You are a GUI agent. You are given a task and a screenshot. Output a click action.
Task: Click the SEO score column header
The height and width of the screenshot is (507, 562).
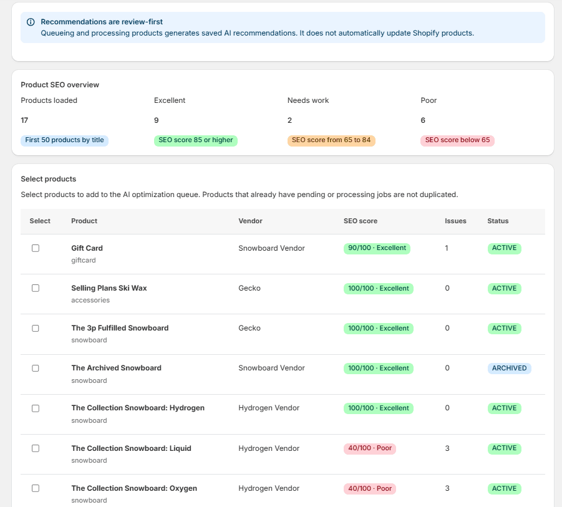pos(360,221)
